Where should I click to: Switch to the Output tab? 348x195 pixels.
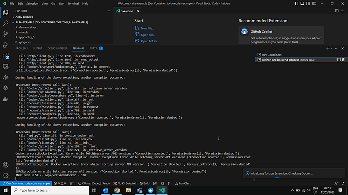[37, 48]
